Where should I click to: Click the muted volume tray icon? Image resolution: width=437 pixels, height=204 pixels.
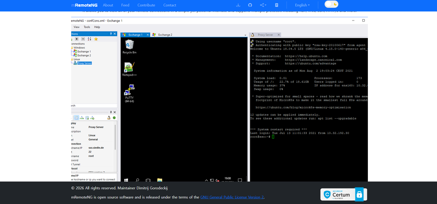217,180
